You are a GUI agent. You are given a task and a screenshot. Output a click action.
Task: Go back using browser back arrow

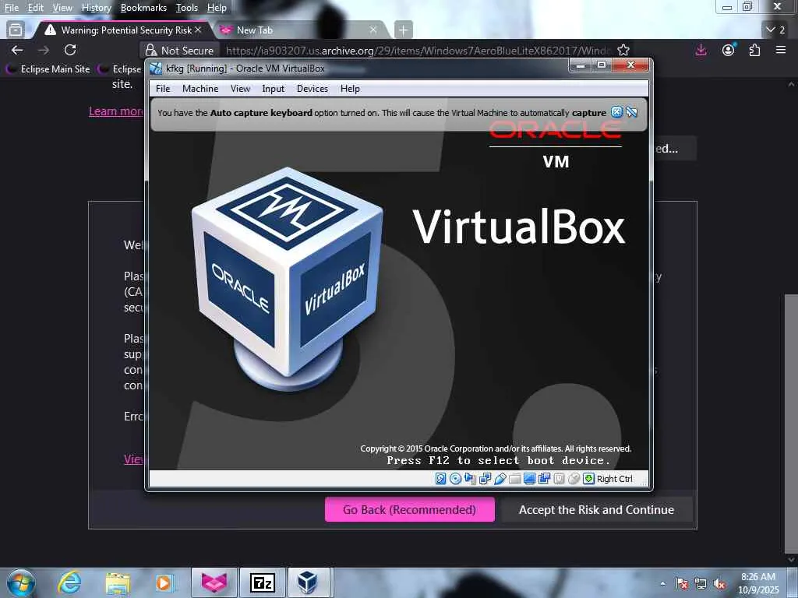[17, 50]
